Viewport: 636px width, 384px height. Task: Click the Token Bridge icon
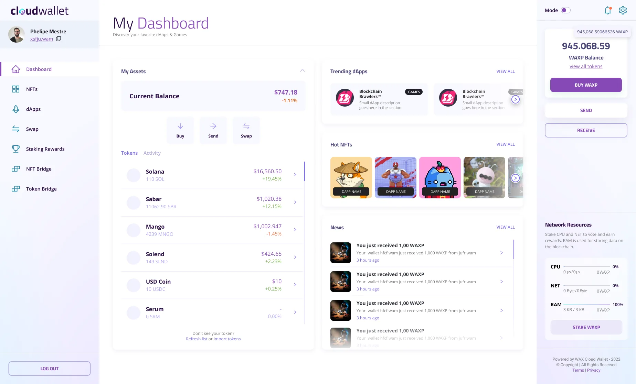click(16, 189)
